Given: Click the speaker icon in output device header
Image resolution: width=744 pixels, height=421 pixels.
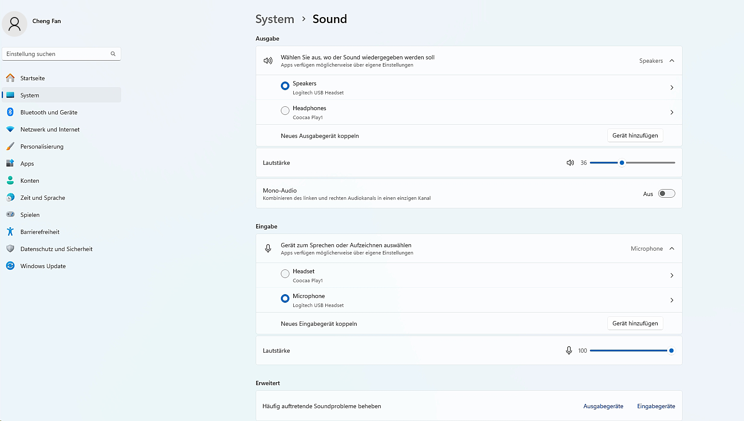Looking at the screenshot, I should click(x=268, y=61).
